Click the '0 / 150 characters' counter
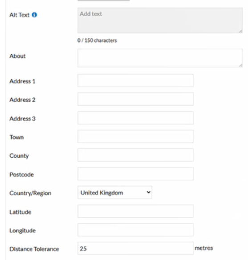 pos(97,40)
